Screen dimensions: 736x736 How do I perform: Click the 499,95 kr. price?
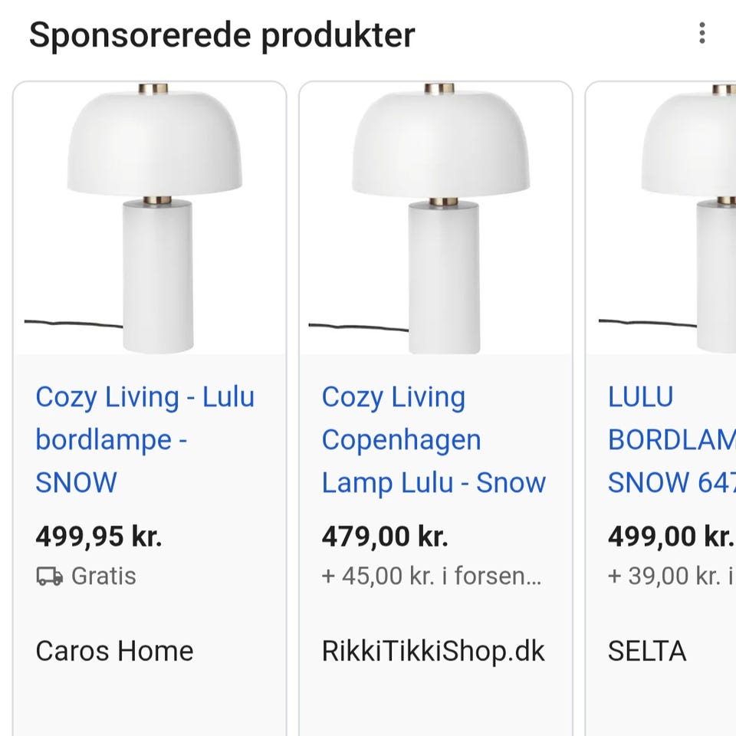[x=99, y=537]
